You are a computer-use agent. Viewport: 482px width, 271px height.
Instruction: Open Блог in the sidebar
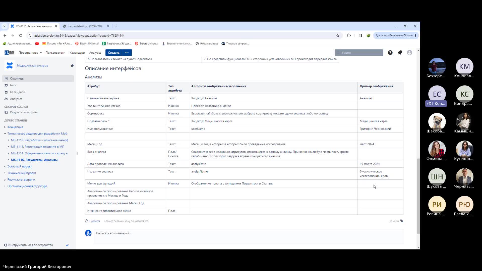click(13, 85)
